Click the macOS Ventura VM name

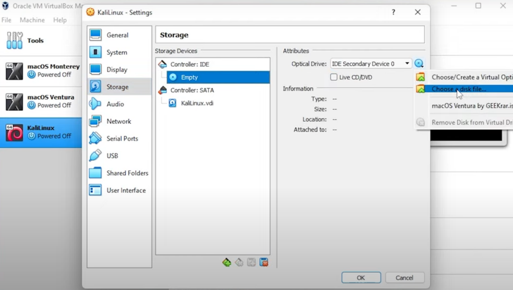click(51, 97)
